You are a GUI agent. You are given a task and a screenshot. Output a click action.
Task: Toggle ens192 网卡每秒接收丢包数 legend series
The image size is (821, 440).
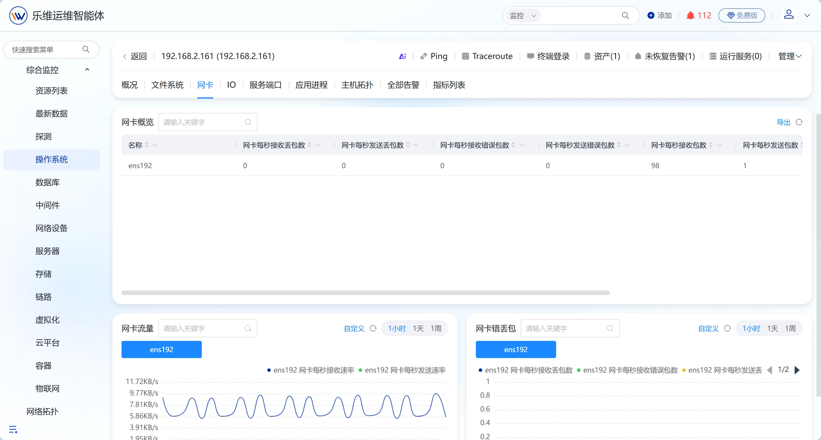(x=525, y=370)
